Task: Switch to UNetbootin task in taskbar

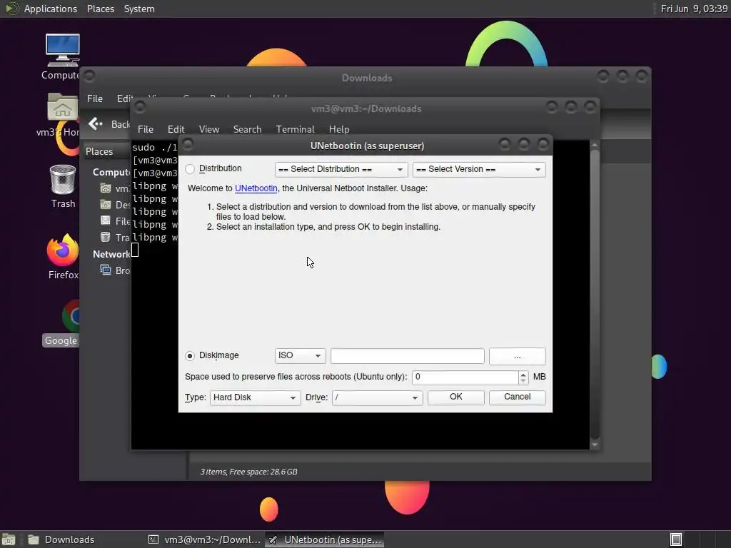Action: click(325, 539)
